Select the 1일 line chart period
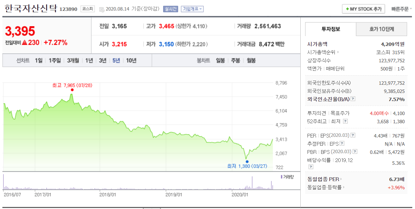415x209 pixels. click(x=39, y=61)
